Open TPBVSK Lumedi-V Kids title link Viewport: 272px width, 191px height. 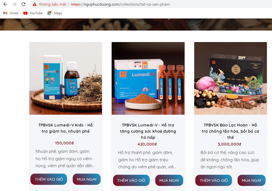point(66,128)
